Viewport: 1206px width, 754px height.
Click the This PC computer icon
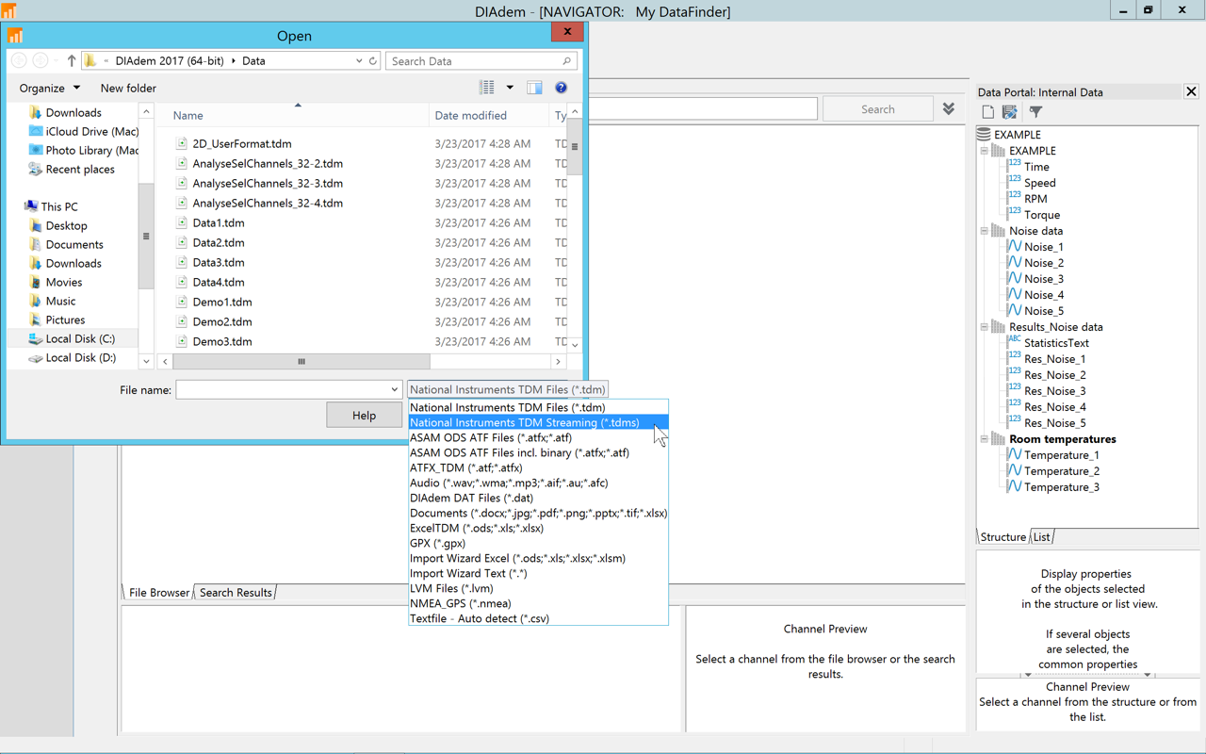click(x=31, y=206)
